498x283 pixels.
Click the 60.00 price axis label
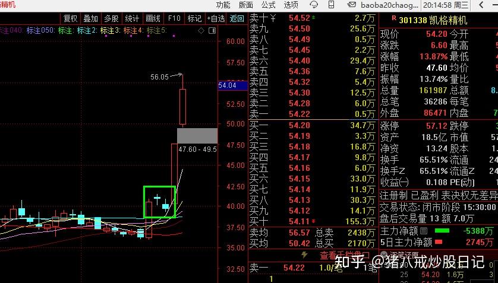[236, 41]
